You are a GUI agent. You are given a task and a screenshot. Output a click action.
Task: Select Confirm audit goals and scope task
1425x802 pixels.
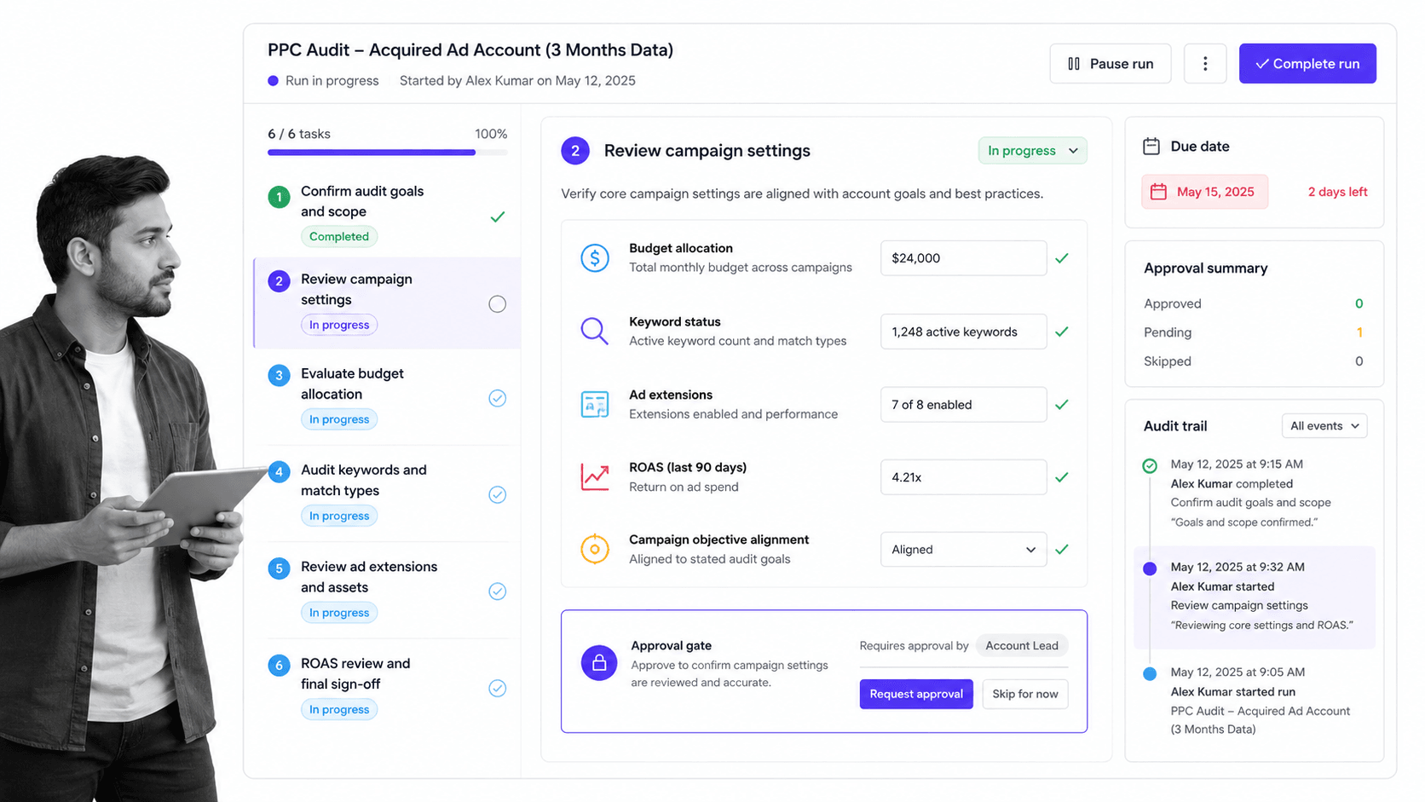pyautogui.click(x=388, y=213)
